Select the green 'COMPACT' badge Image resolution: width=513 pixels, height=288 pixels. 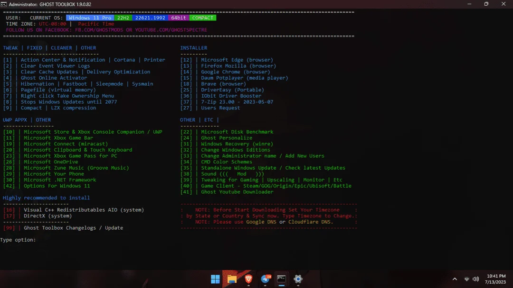tap(203, 18)
